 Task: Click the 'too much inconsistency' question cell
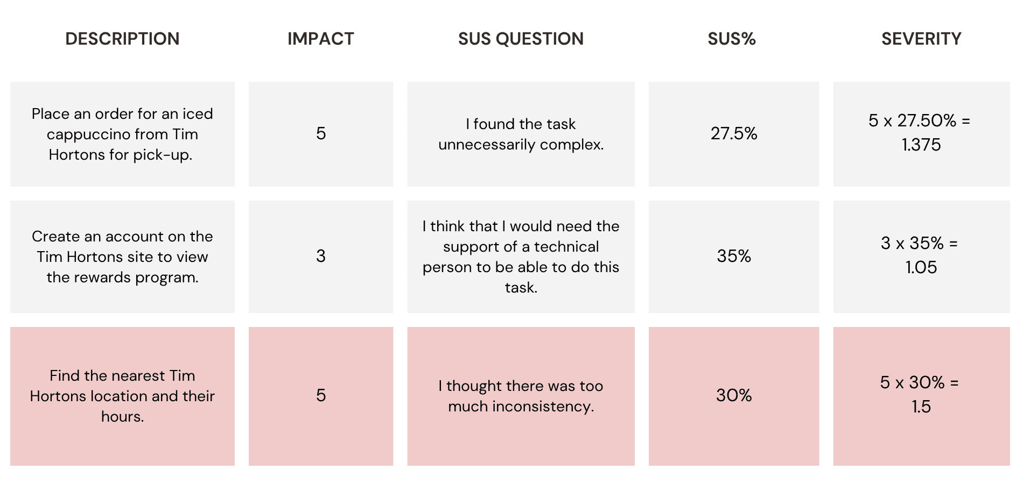pyautogui.click(x=521, y=396)
